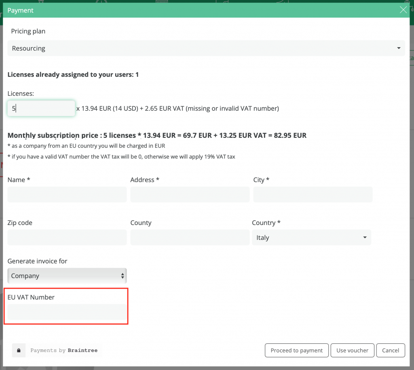Focus the Licenses quantity field
This screenshot has height=370, width=414.
point(41,108)
